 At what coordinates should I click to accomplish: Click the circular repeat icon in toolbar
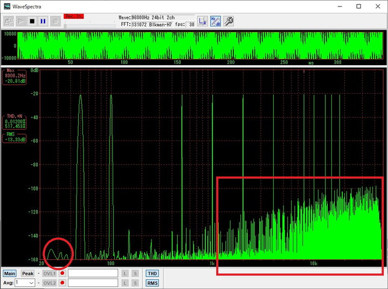(56, 22)
